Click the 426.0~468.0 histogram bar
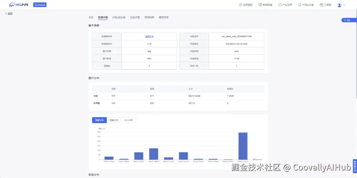The height and width of the screenshot is (178, 357). click(154, 154)
